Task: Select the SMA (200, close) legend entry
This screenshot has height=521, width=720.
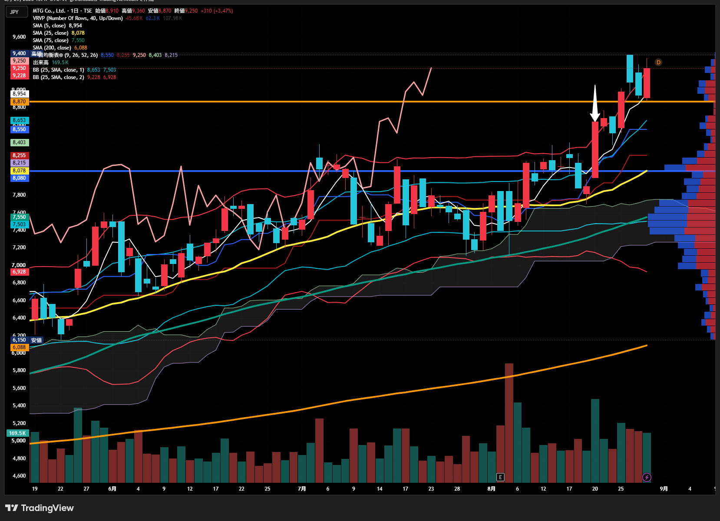Action: pyautogui.click(x=52, y=48)
